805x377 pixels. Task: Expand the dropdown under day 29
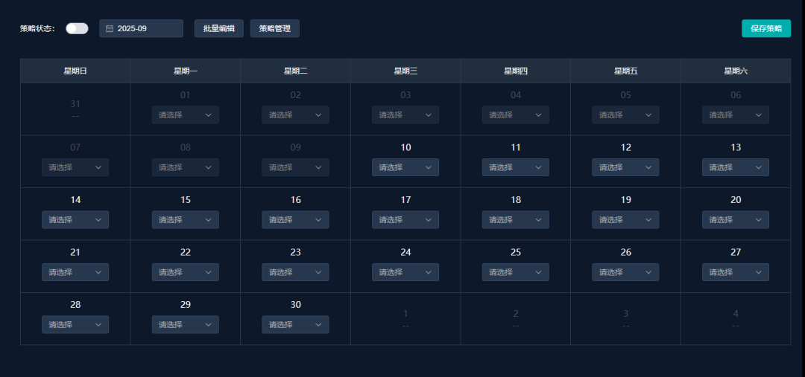coord(186,325)
